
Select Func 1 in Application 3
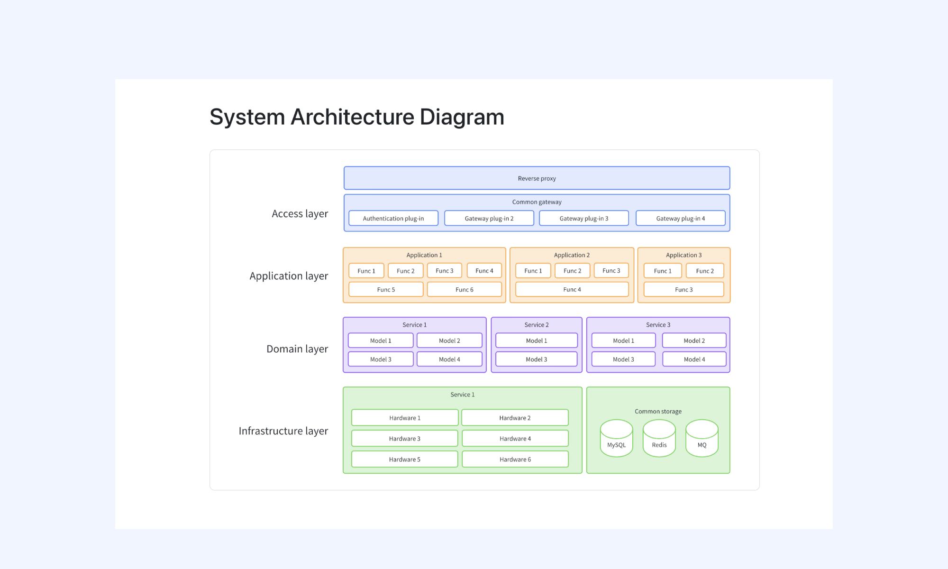coord(663,271)
